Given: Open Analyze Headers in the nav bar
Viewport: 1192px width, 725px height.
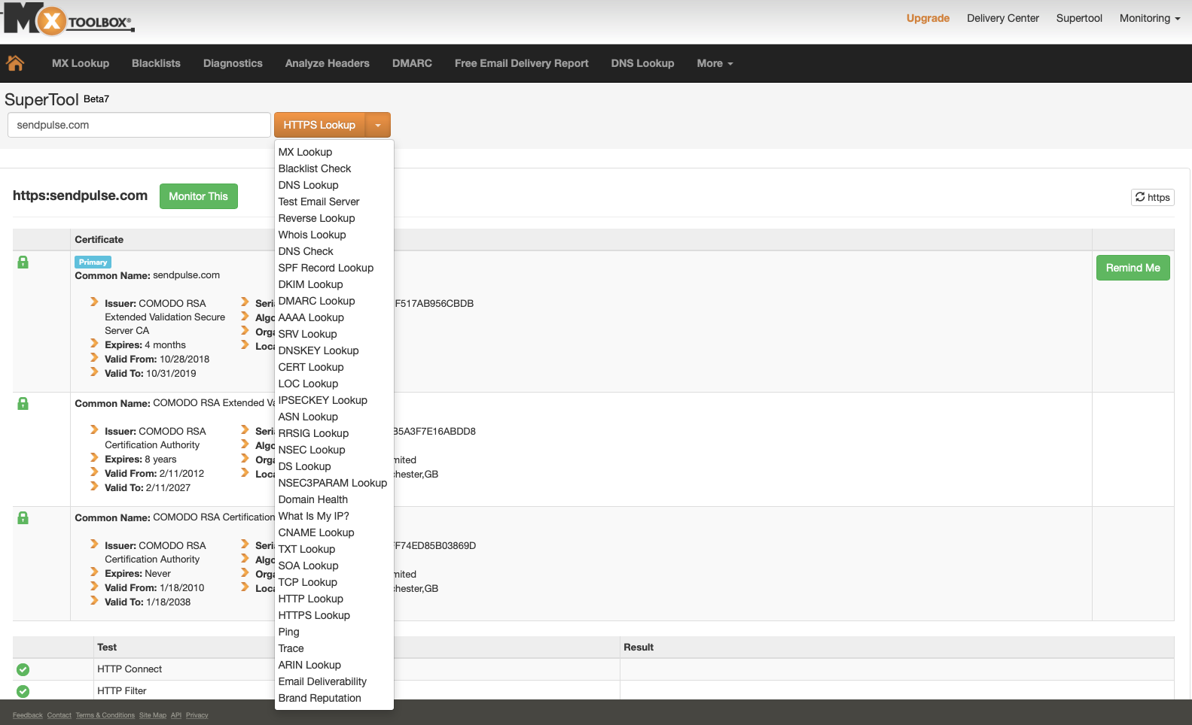Looking at the screenshot, I should coord(328,63).
